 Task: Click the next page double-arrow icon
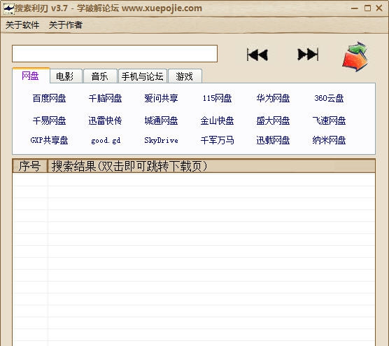point(308,54)
